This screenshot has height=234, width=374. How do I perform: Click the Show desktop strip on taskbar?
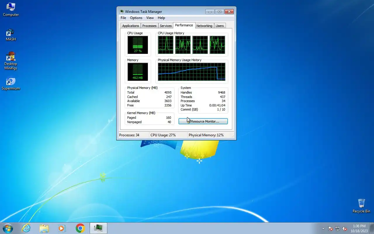[x=372, y=228]
